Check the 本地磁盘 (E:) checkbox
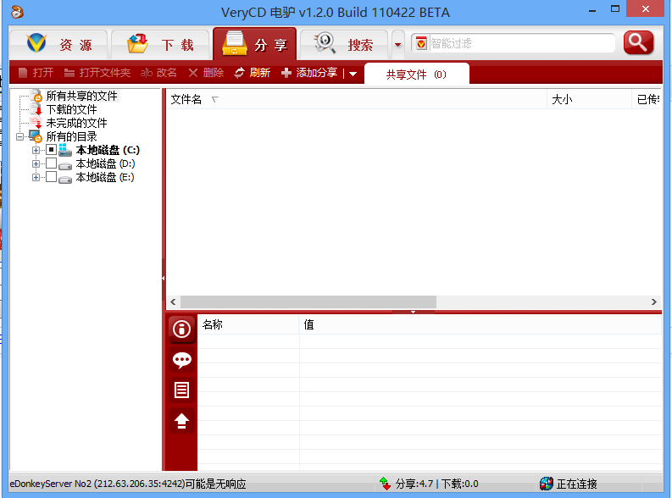The image size is (672, 498). click(x=51, y=177)
